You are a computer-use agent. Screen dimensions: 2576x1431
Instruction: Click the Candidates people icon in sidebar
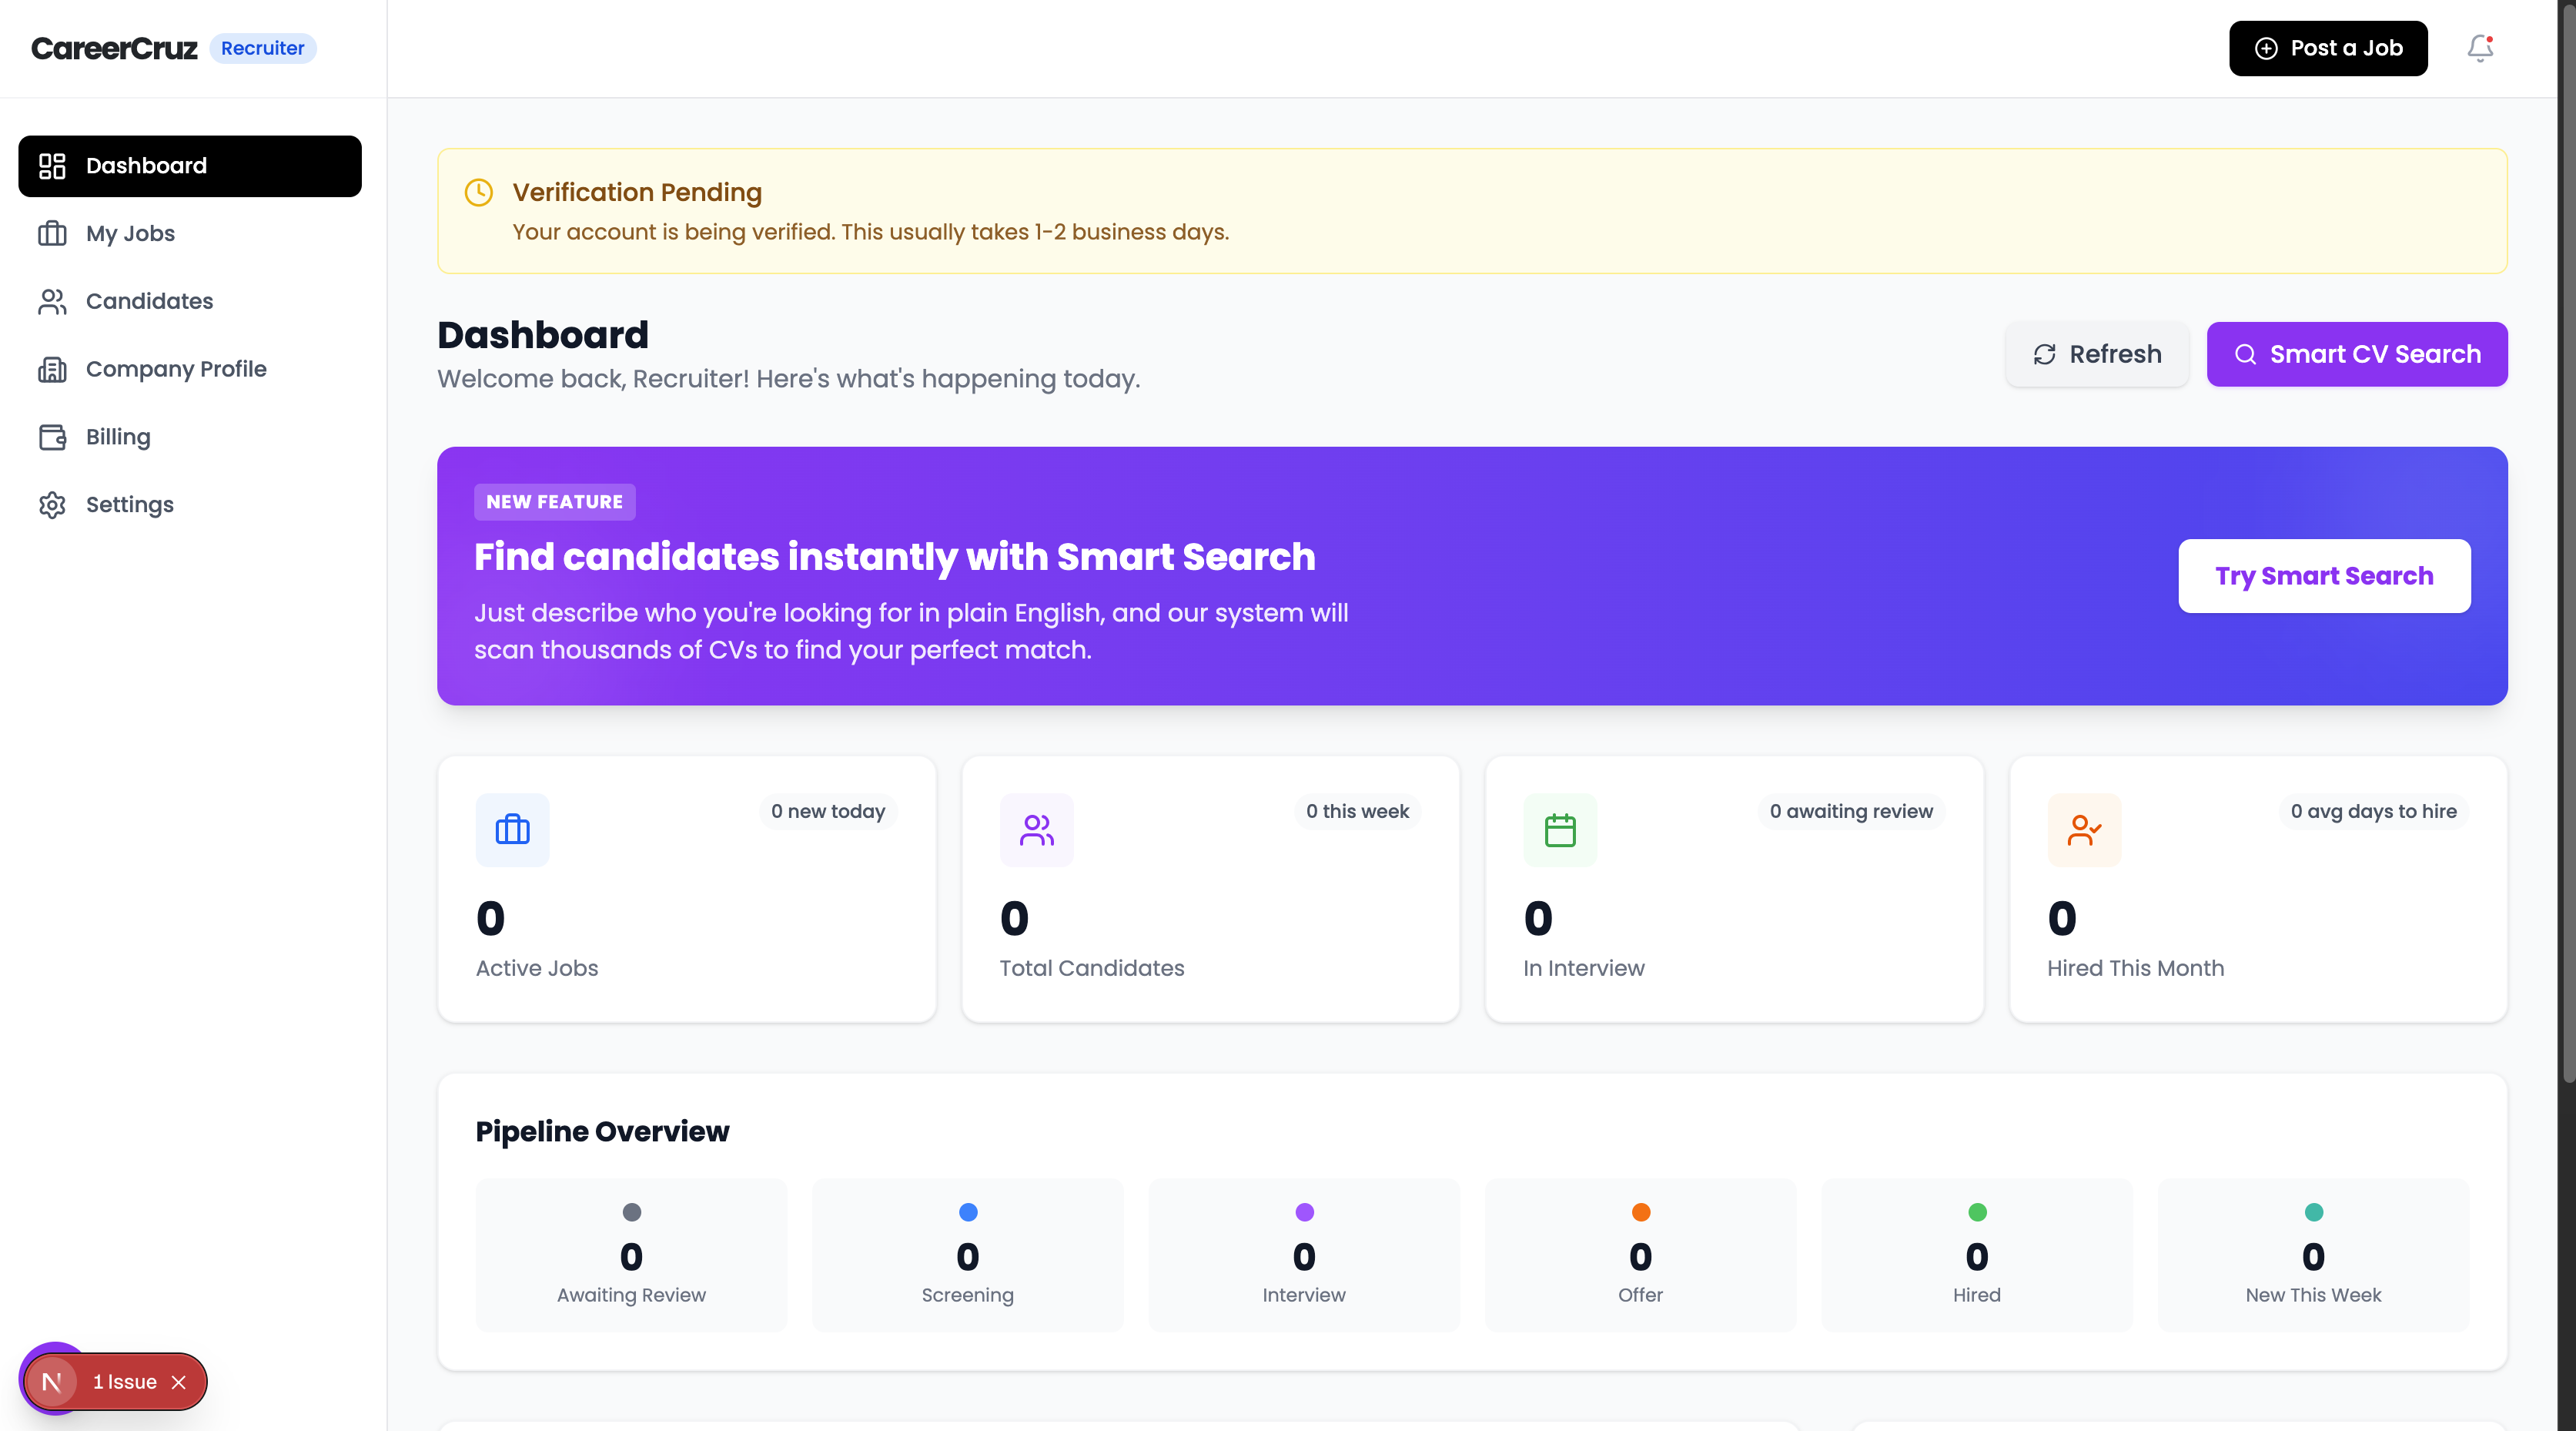click(x=52, y=301)
